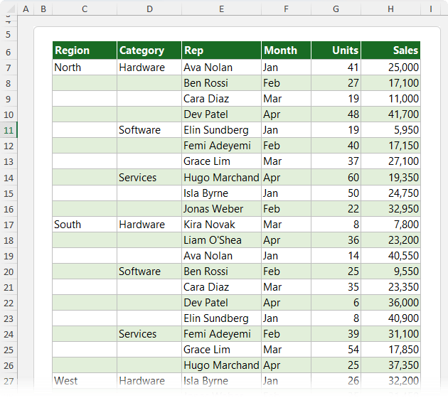Screen dimensions: 448x398
Task: Click the Sales header cell
Action: click(x=391, y=50)
